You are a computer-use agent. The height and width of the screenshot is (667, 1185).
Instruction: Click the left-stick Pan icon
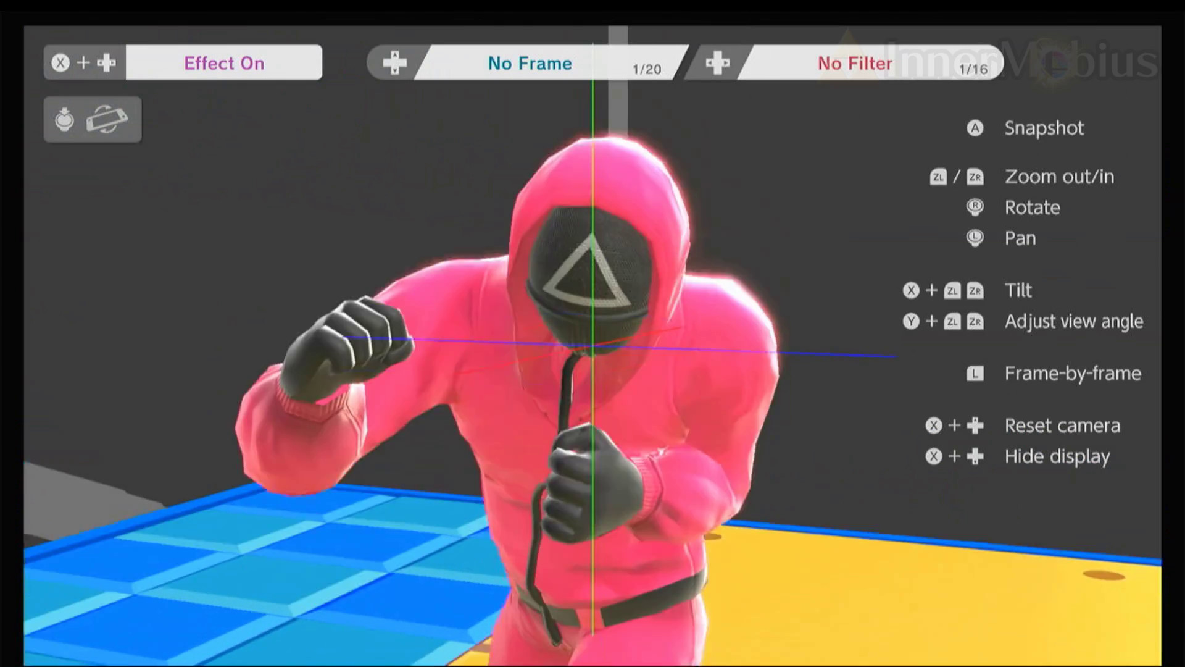pyautogui.click(x=975, y=238)
